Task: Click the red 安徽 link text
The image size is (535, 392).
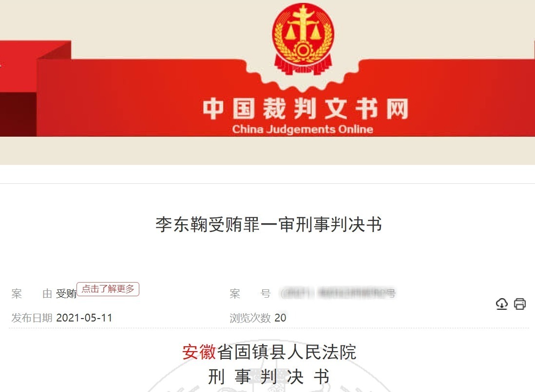Action: (x=199, y=352)
